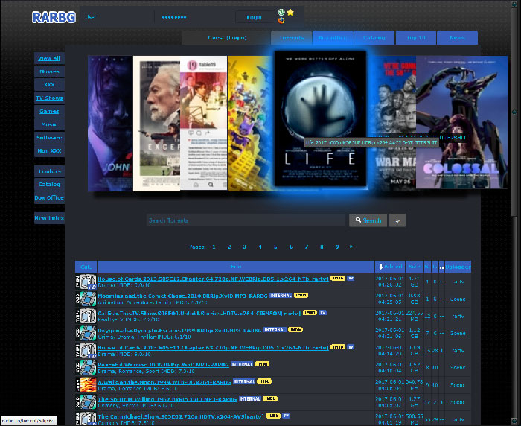Click the Firefox icon in header
521x426 pixels.
point(281,21)
